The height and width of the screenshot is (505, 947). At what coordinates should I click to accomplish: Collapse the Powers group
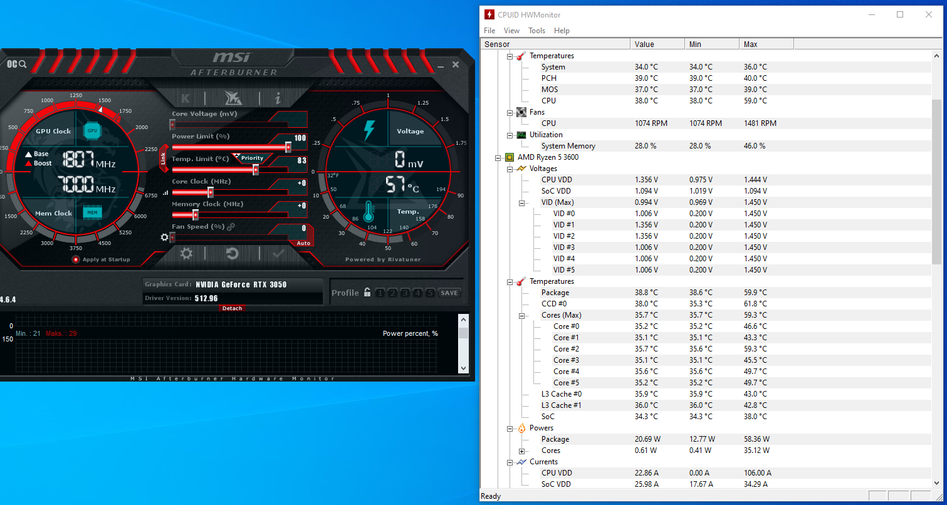(510, 428)
